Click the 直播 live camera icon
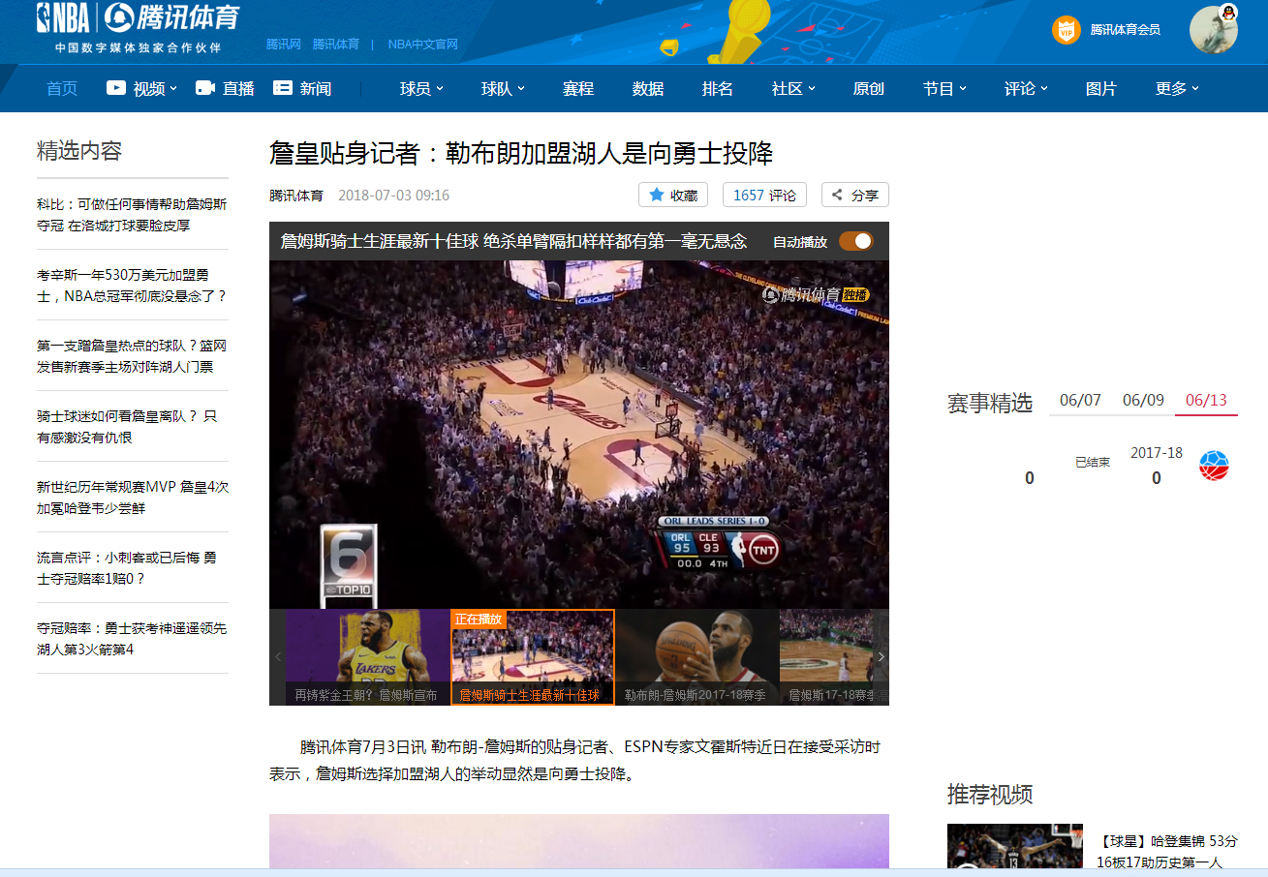 pos(205,87)
